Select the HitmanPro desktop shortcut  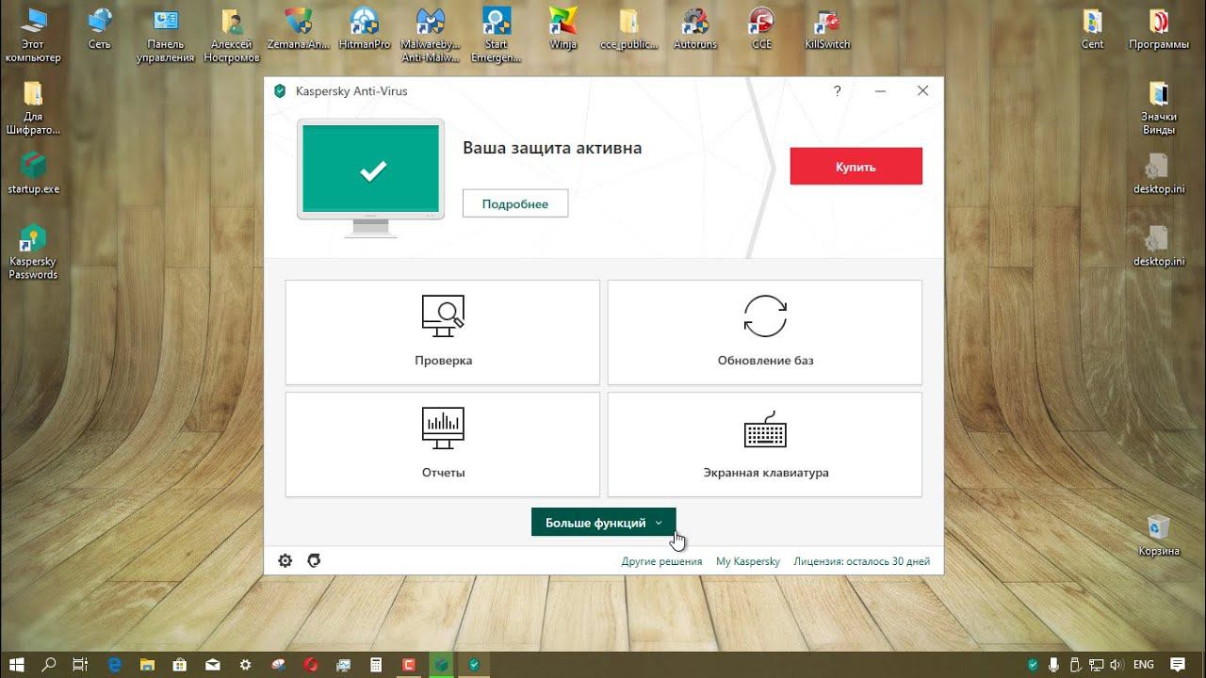pos(364,29)
